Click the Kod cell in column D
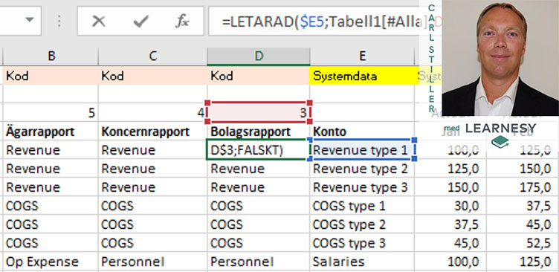This screenshot has height=272, width=559. (x=259, y=76)
